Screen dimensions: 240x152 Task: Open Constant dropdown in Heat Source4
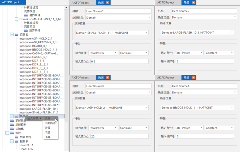[x=219, y=128]
